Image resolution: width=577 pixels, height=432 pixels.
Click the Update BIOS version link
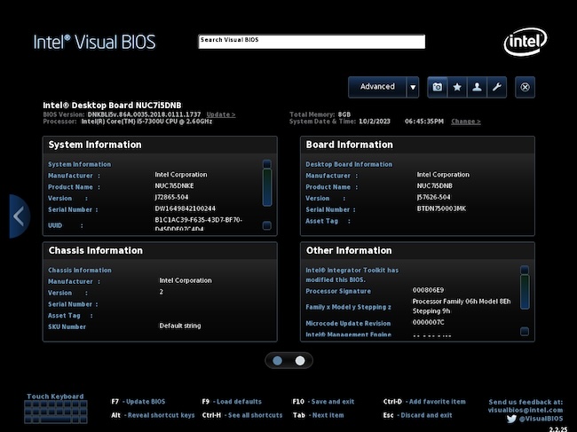tap(221, 114)
